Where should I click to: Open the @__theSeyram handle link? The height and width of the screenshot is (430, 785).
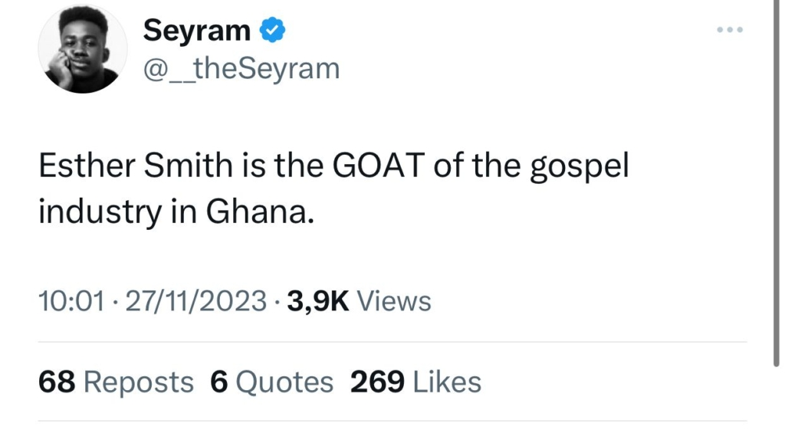coord(241,68)
